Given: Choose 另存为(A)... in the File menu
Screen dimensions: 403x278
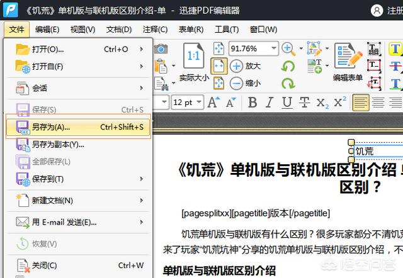Looking at the screenshot, I should (78, 127).
